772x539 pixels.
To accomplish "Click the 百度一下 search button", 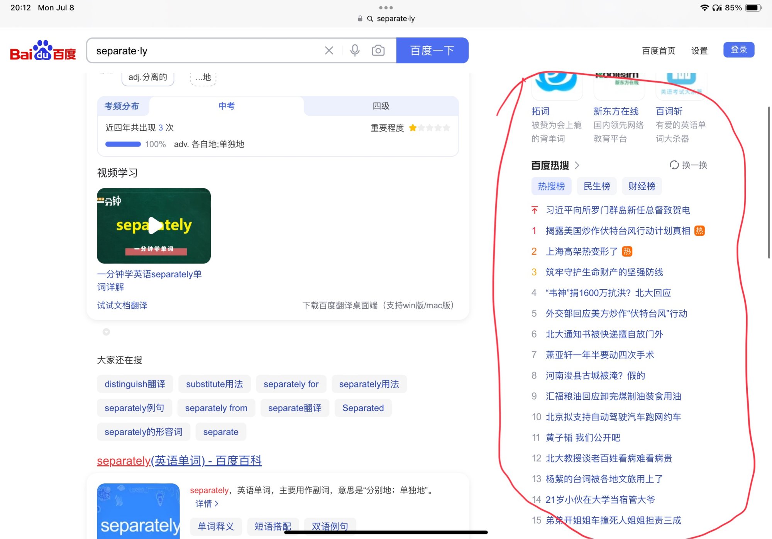I will tap(432, 51).
